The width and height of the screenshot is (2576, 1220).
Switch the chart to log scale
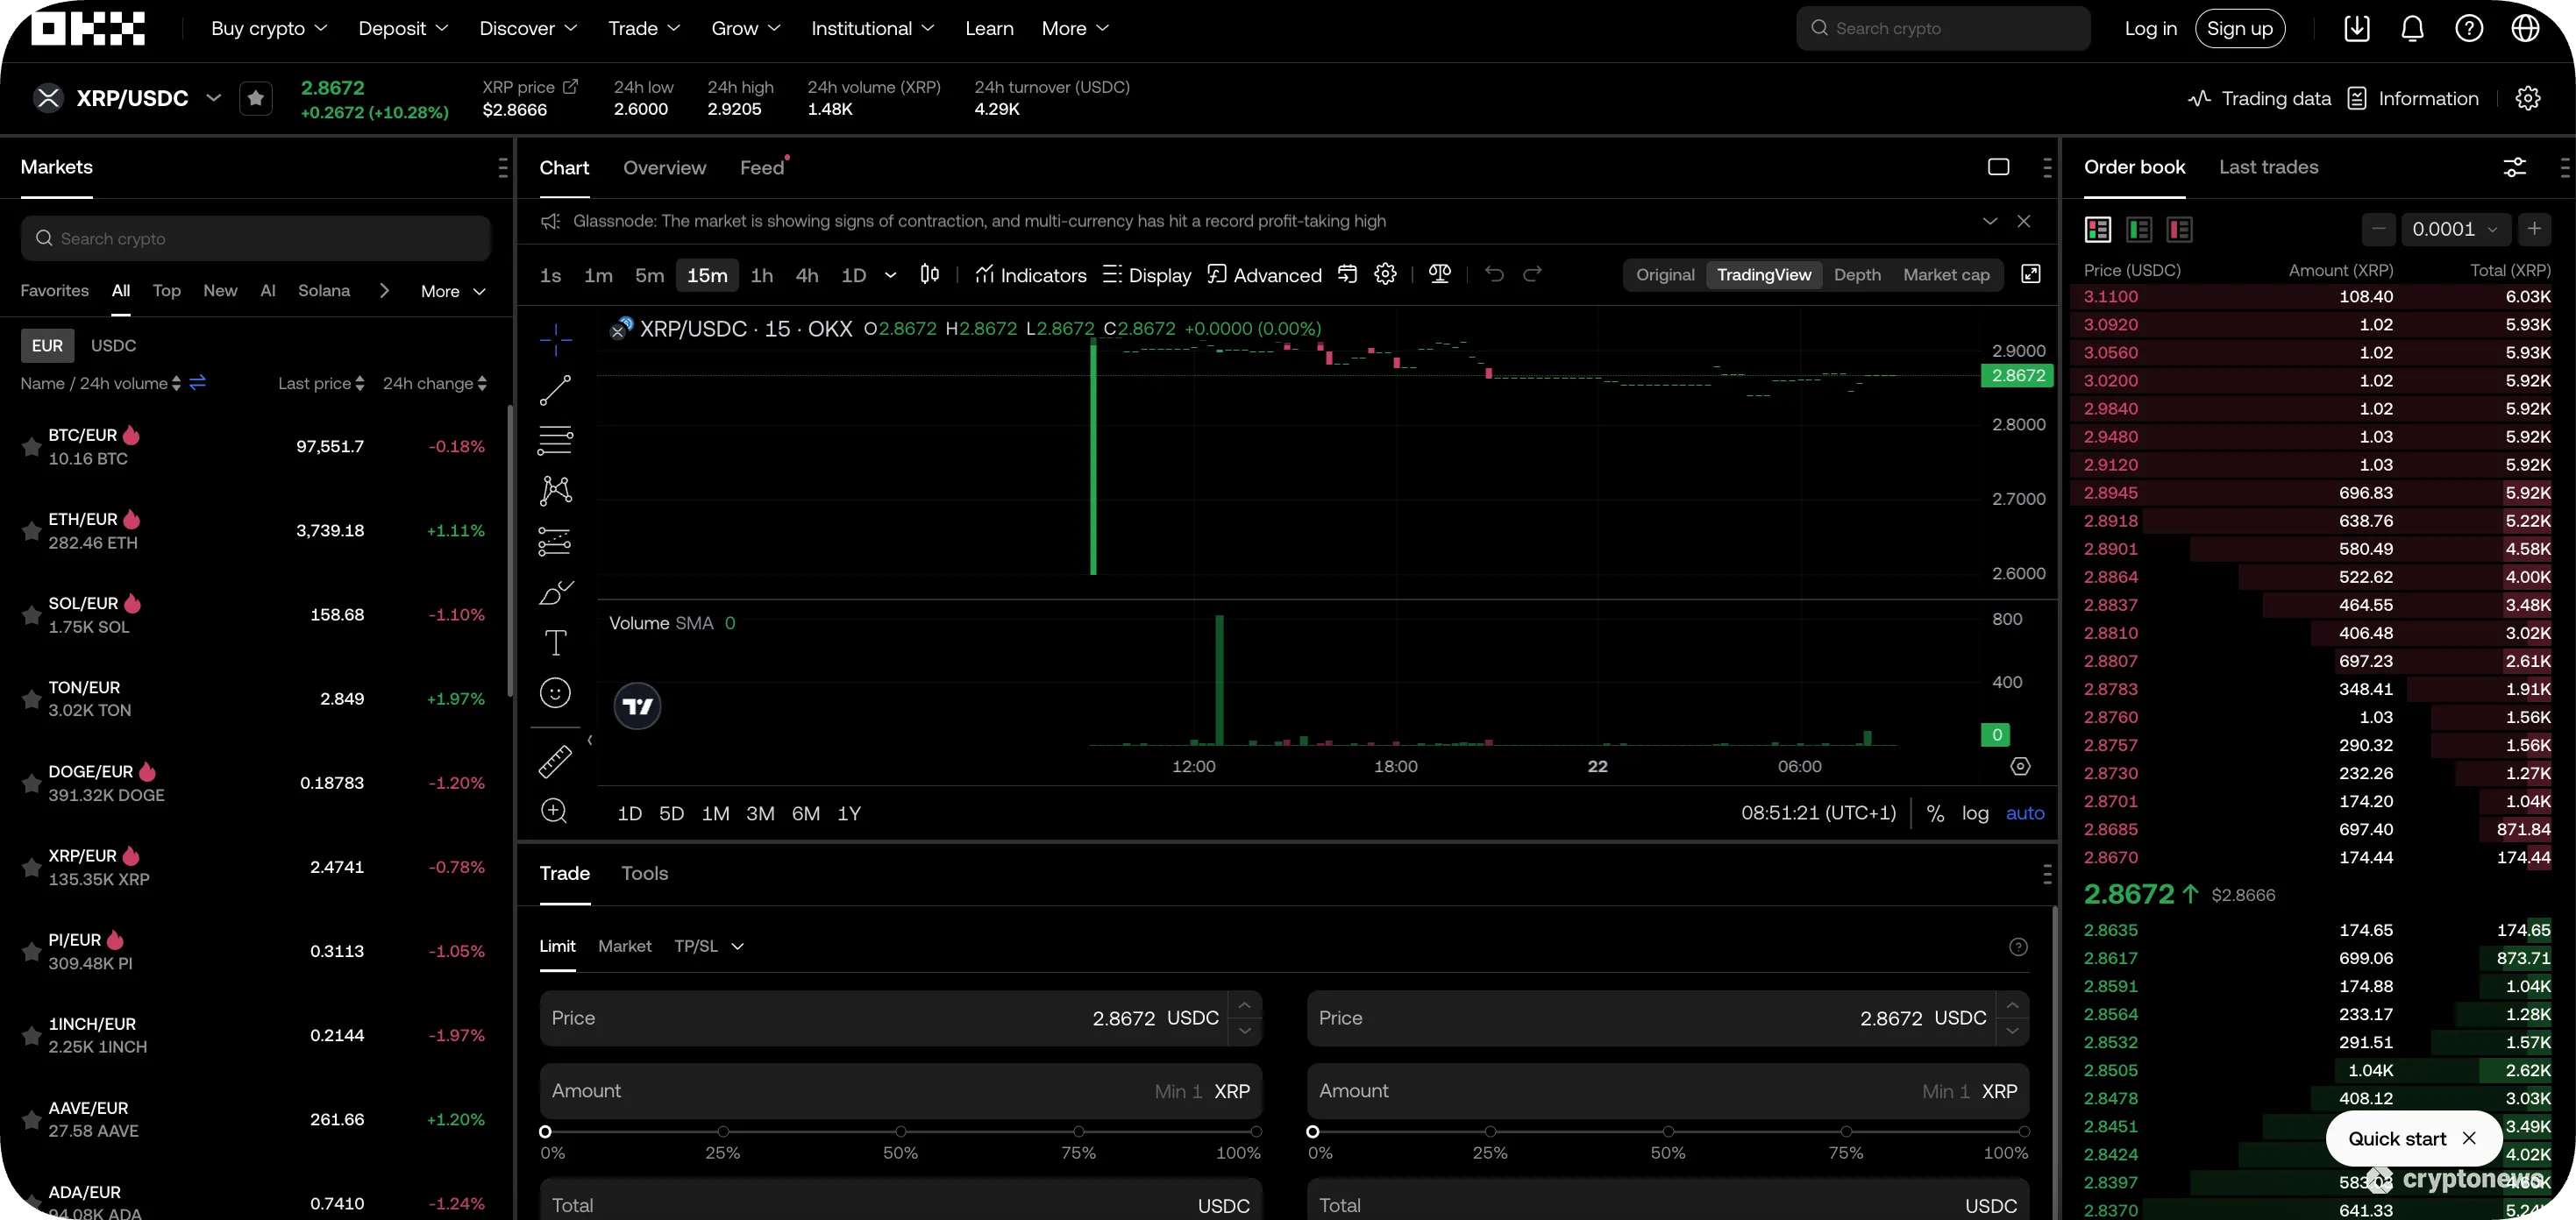tap(1975, 813)
